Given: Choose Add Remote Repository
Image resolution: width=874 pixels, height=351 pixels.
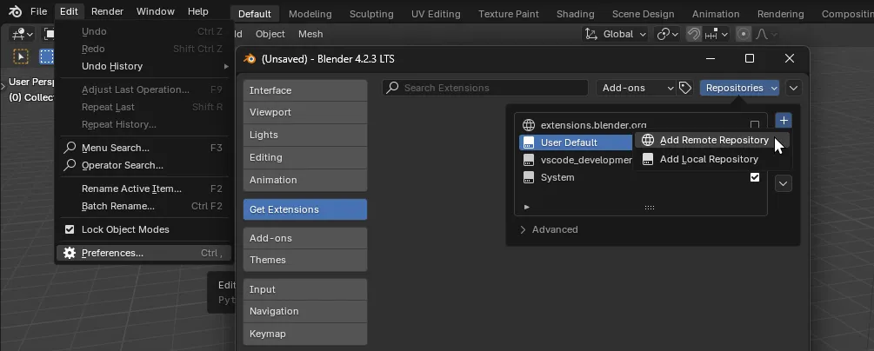Looking at the screenshot, I should 711,141.
